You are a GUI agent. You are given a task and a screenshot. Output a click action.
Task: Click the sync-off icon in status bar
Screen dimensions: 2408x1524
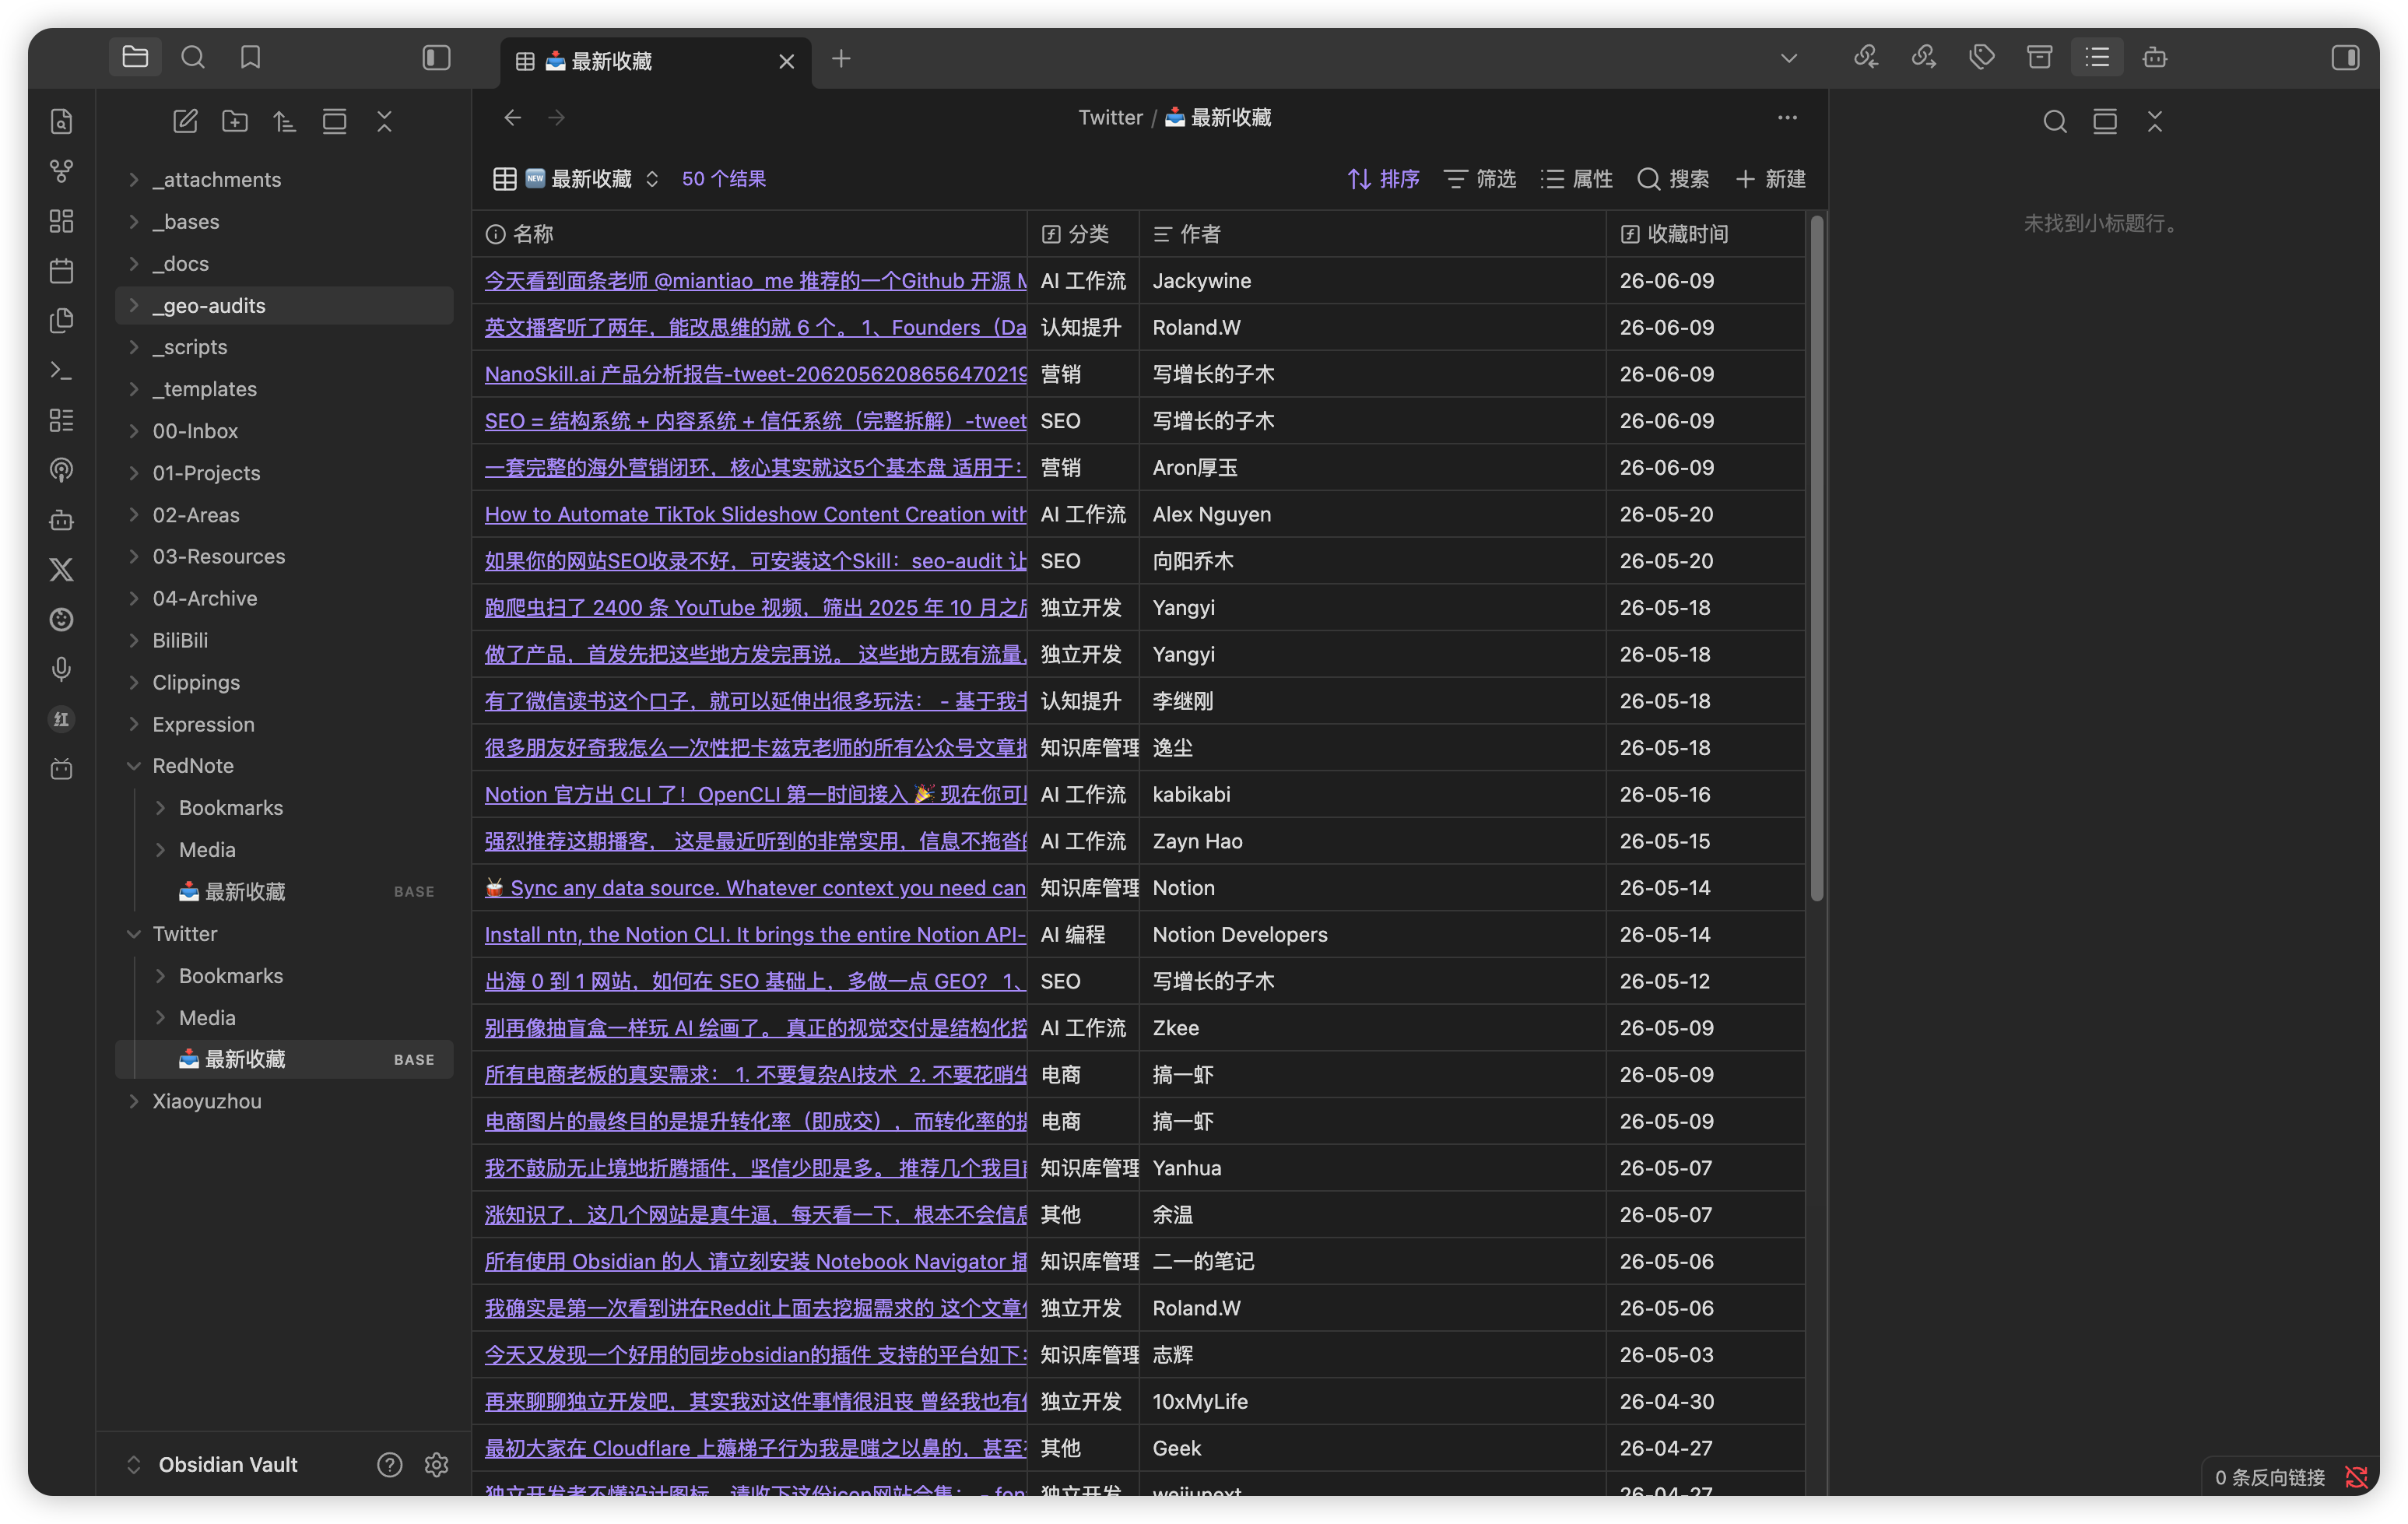2357,1478
